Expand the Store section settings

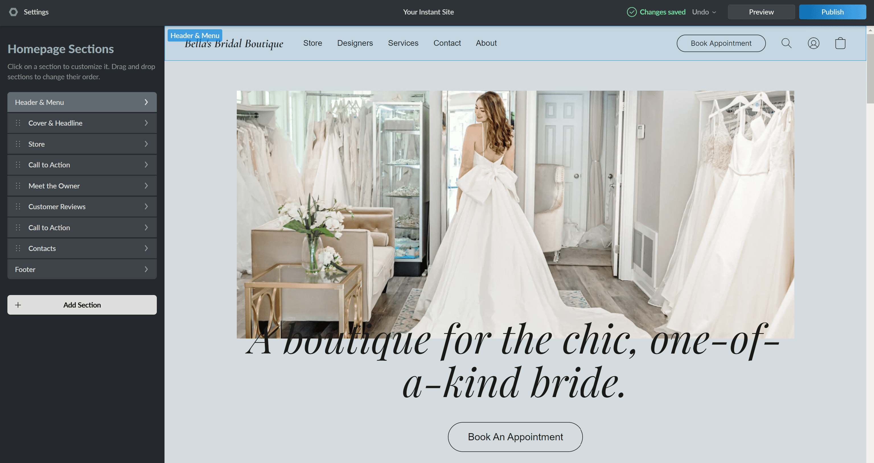(146, 144)
